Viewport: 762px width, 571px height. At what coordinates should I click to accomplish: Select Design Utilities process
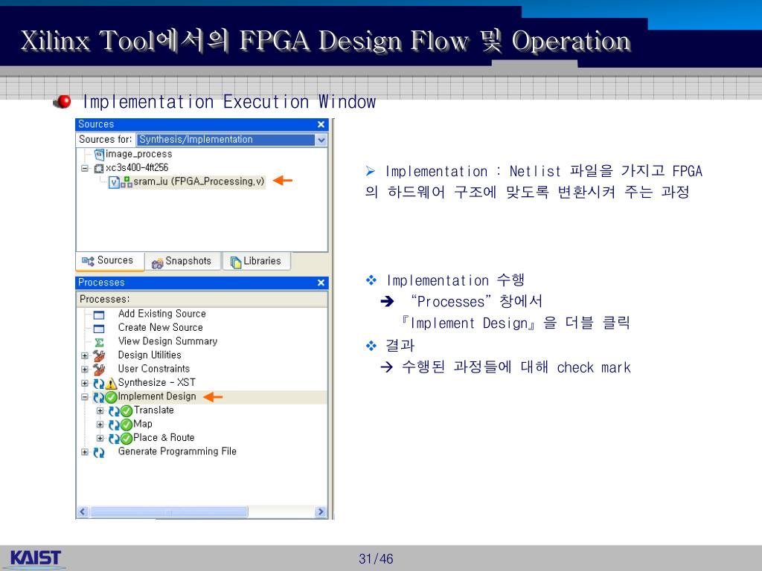pos(150,355)
